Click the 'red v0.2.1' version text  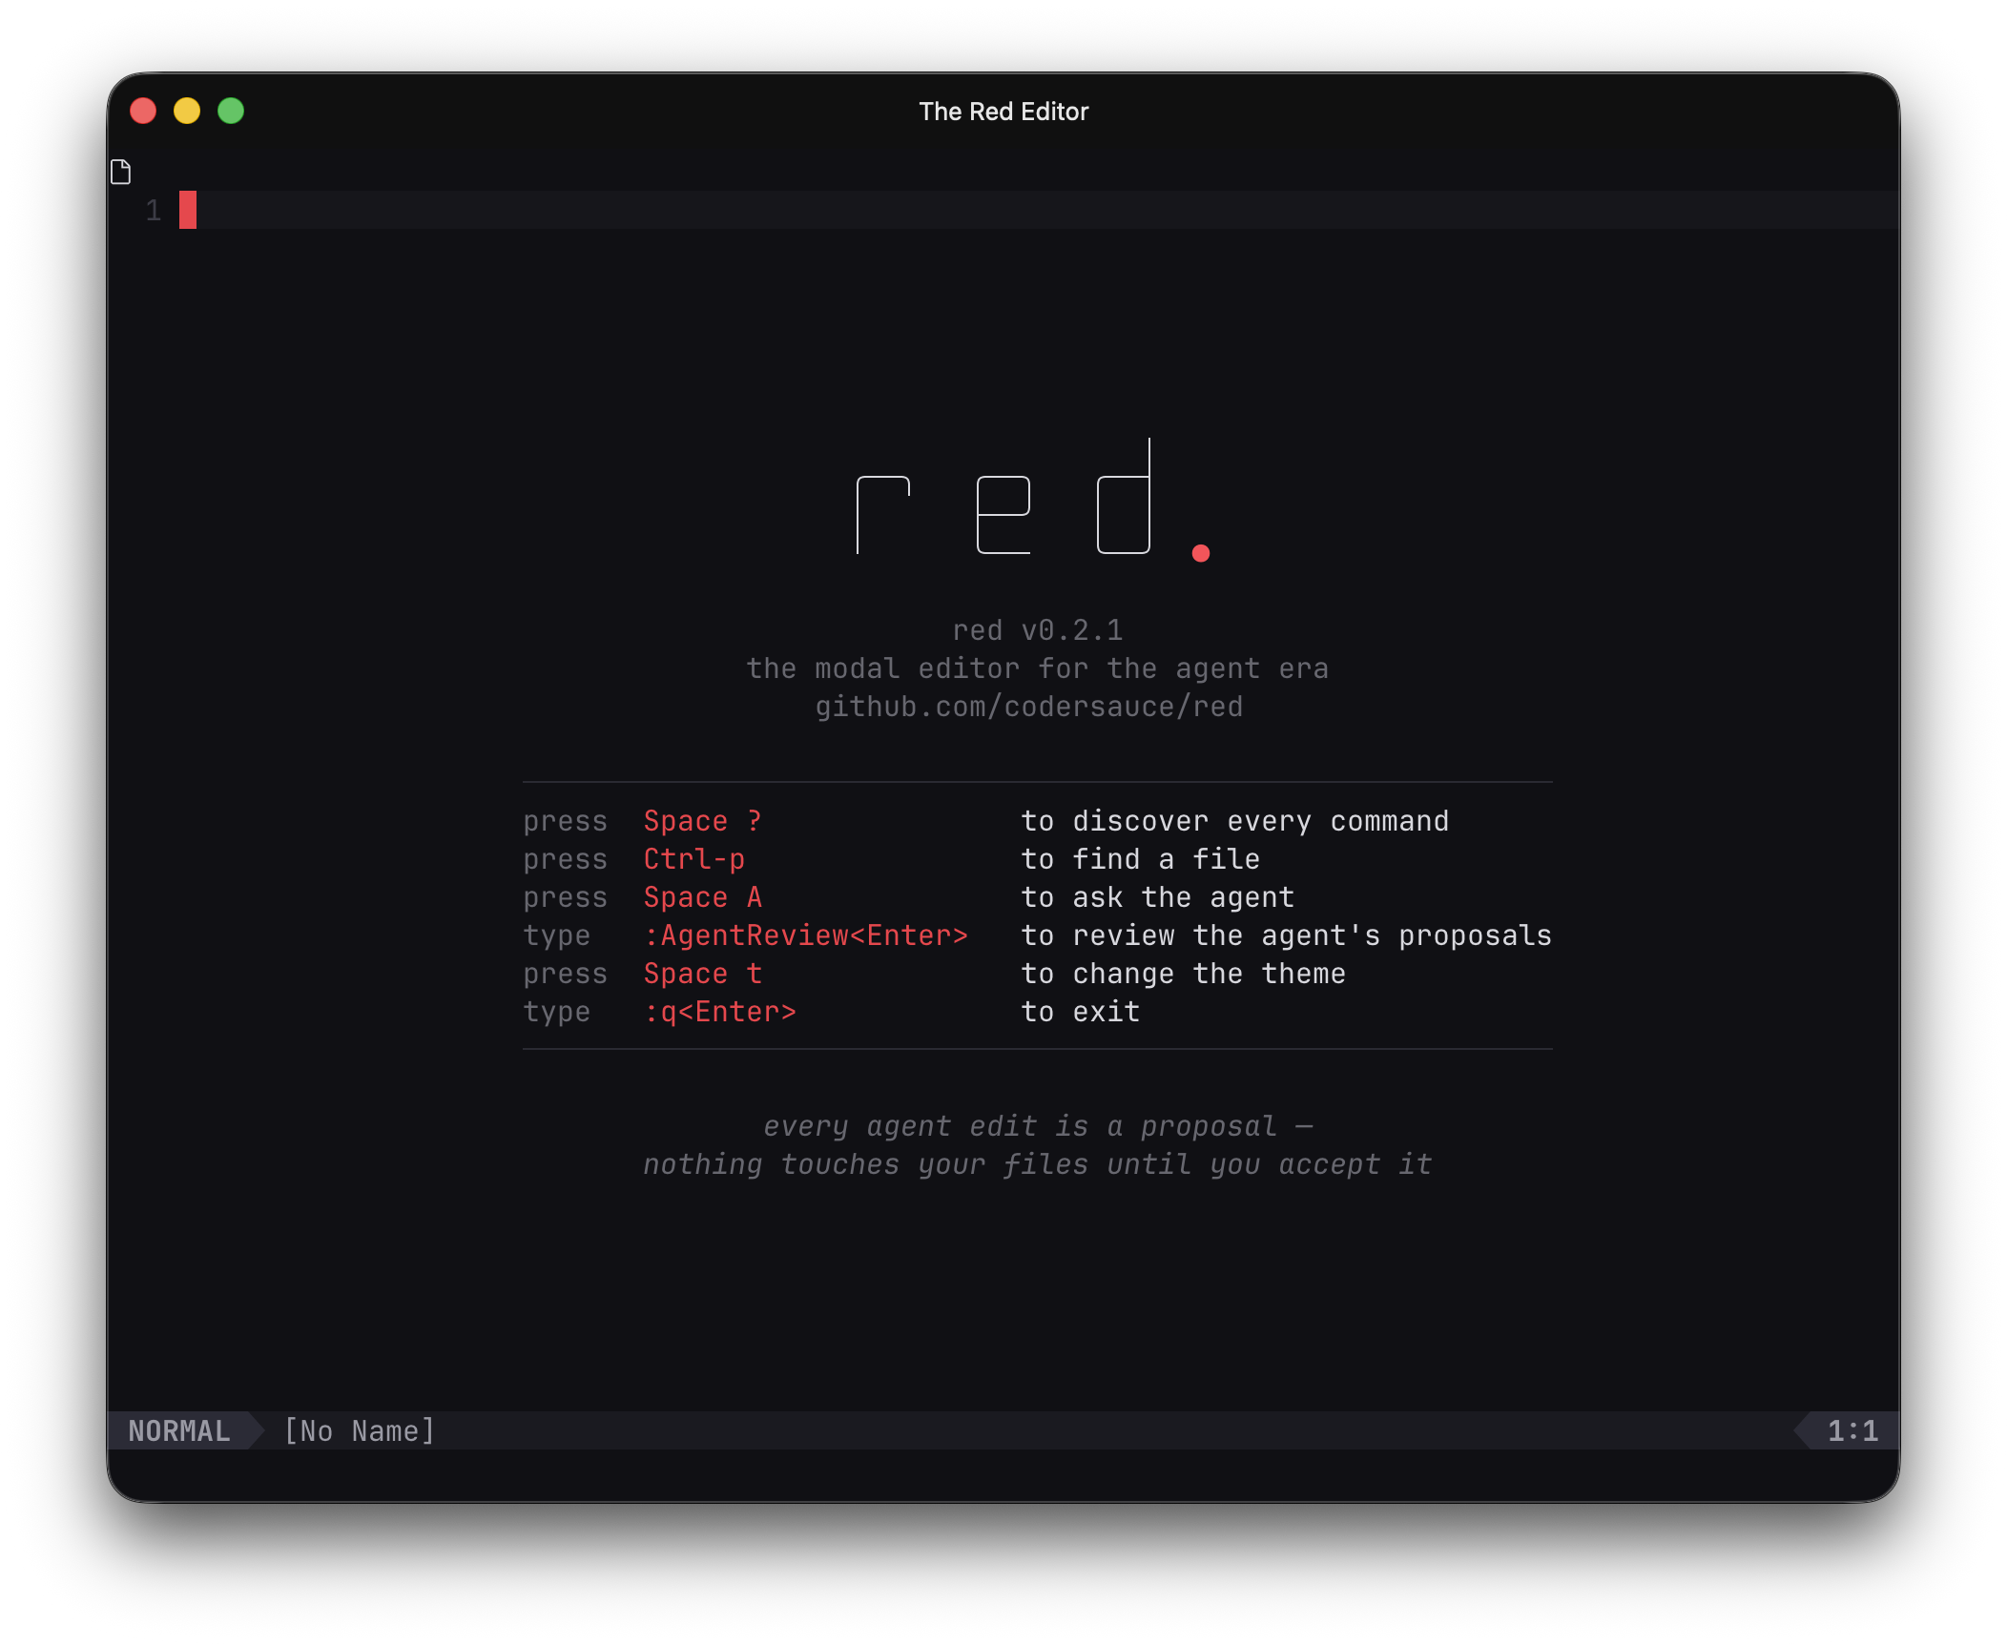pyautogui.click(x=1038, y=630)
